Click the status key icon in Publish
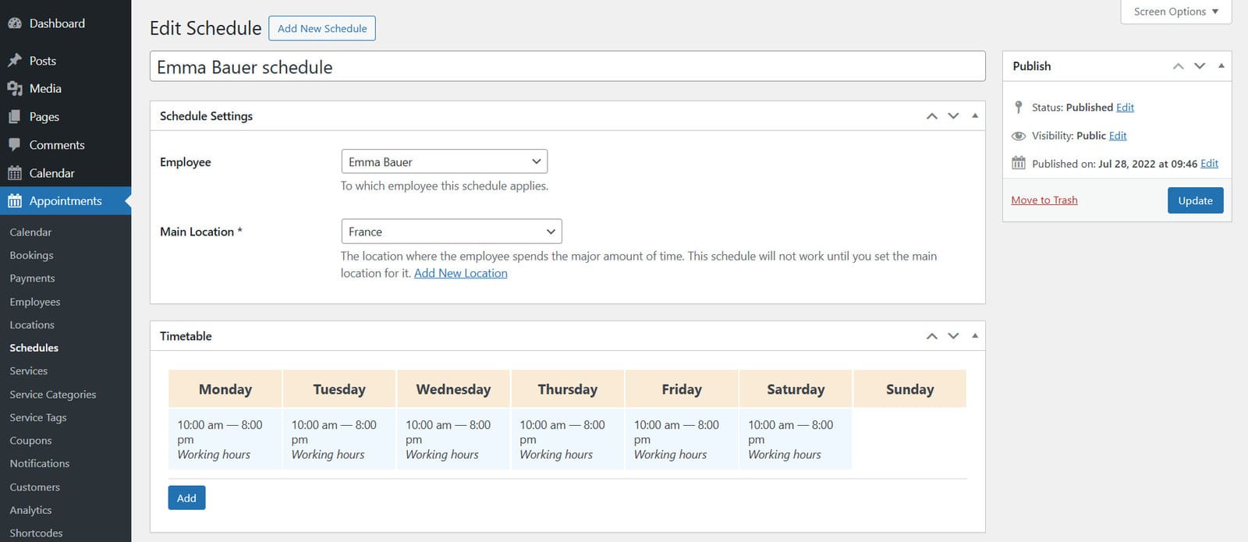 tap(1018, 107)
